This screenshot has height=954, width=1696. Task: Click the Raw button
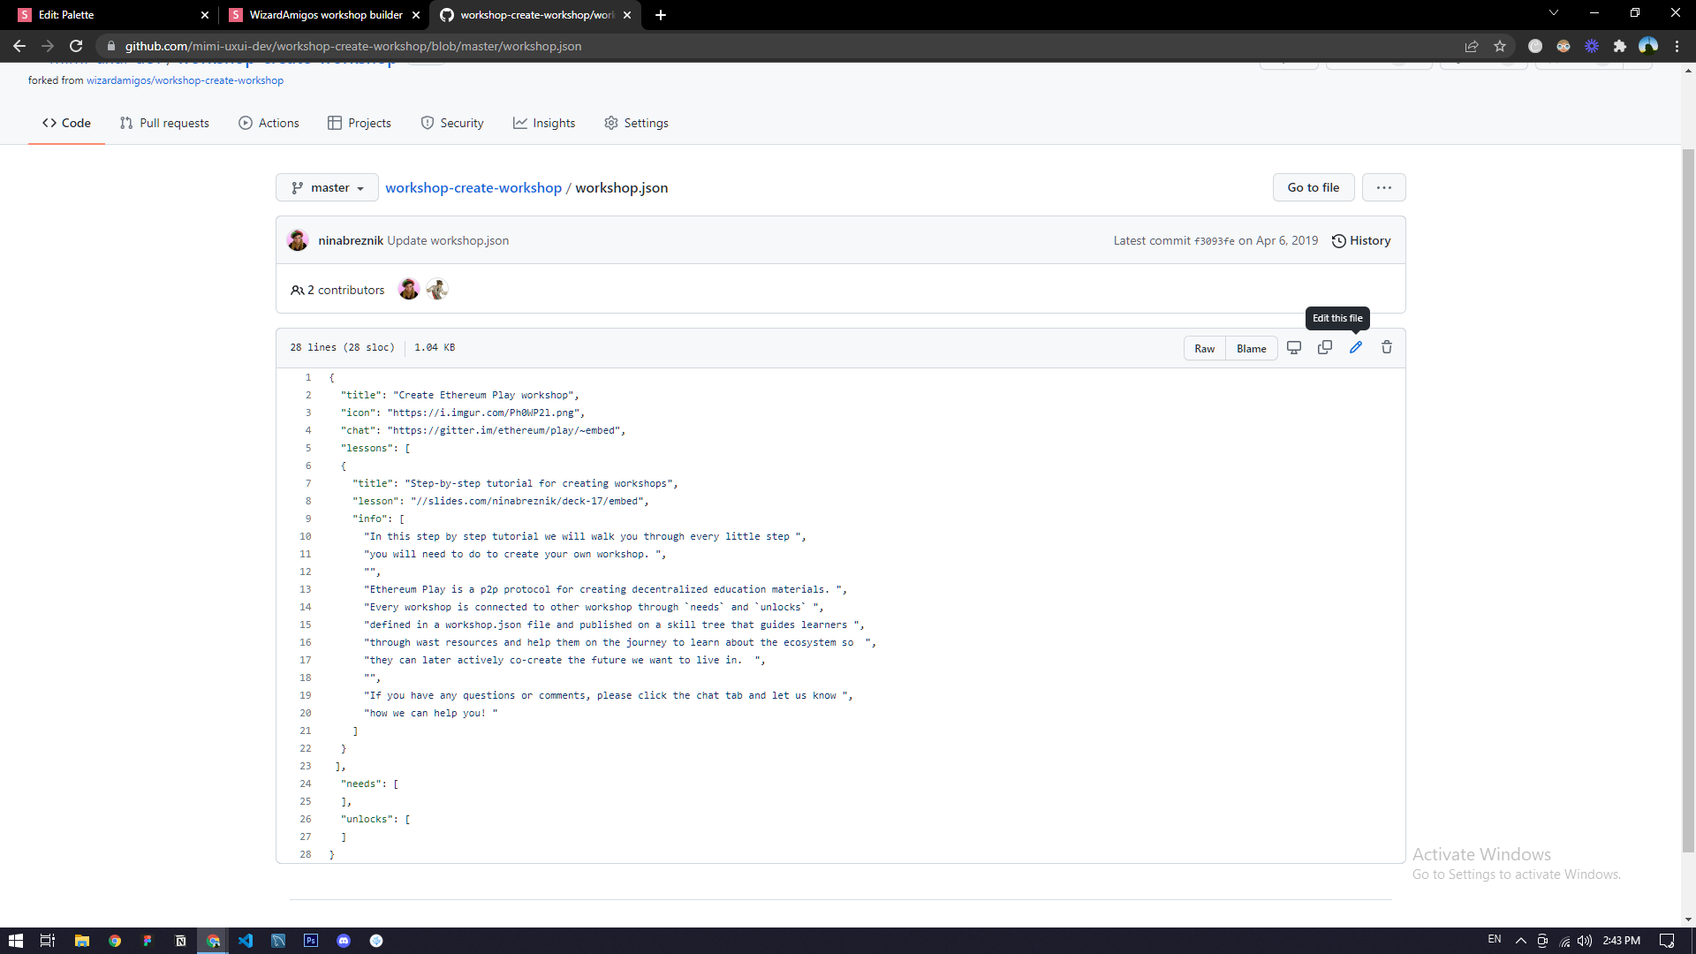click(1204, 348)
